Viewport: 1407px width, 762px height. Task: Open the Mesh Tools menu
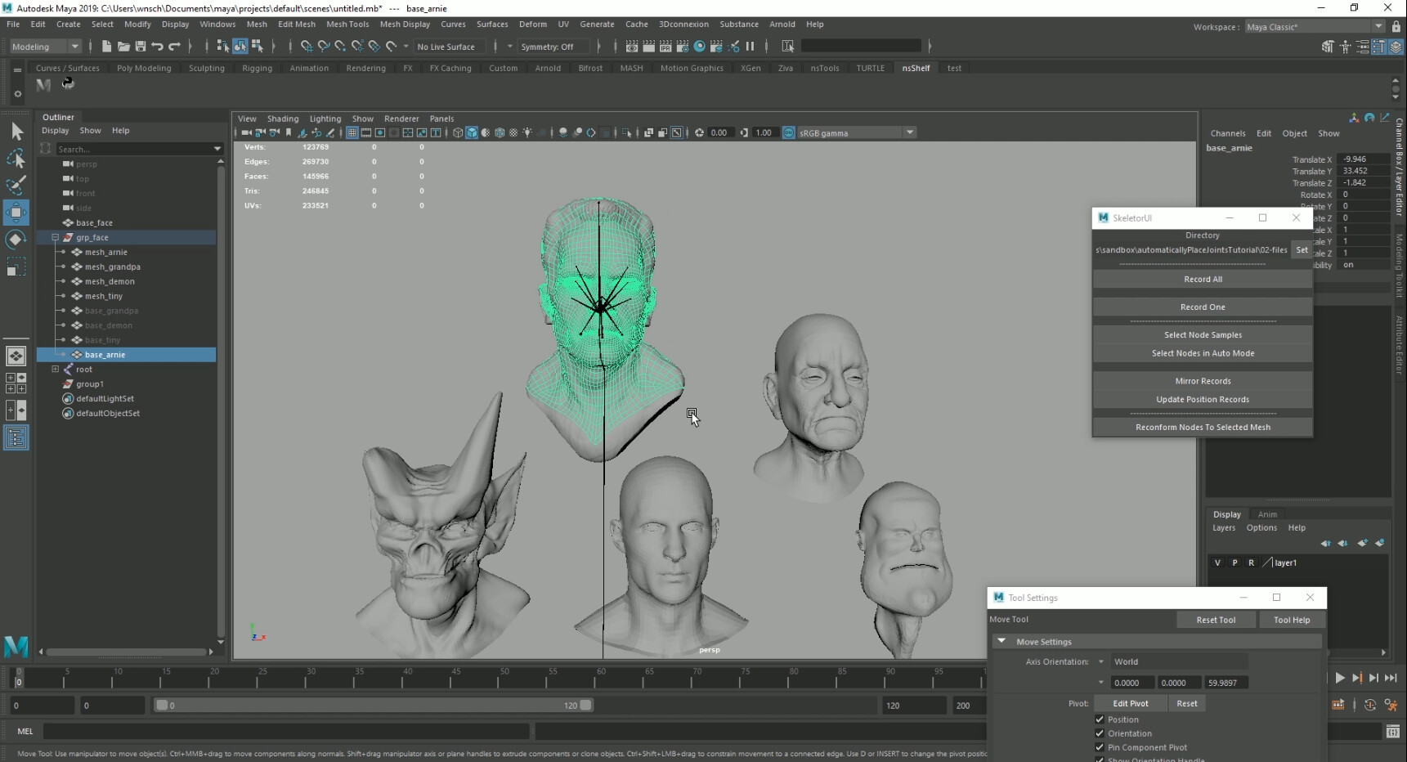click(347, 24)
